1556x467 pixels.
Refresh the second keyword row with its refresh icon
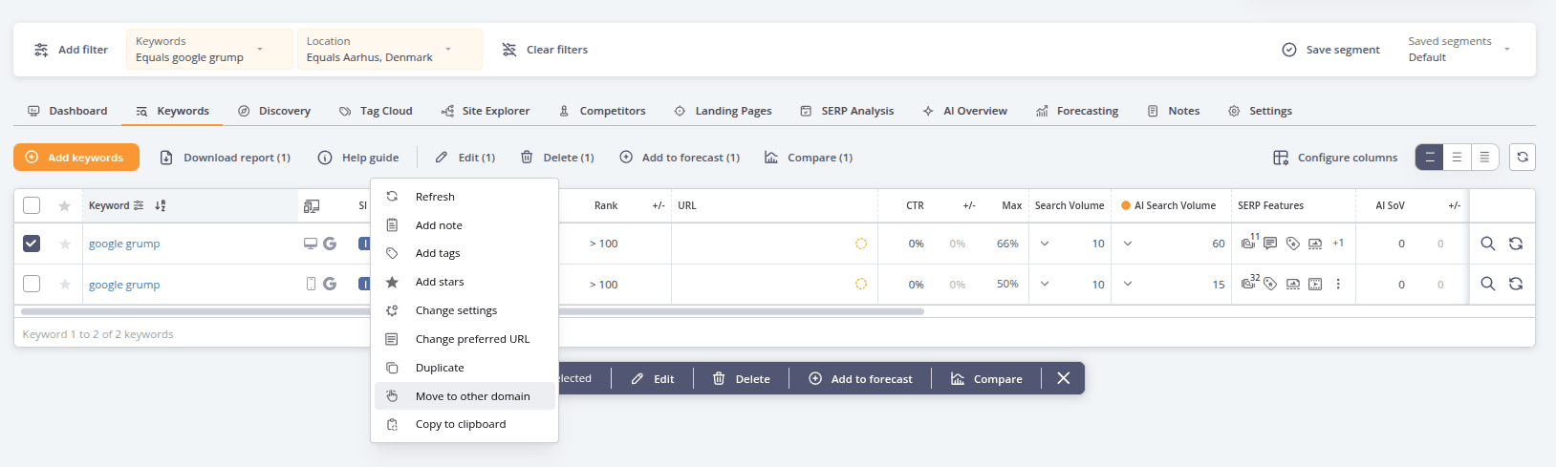(1516, 284)
